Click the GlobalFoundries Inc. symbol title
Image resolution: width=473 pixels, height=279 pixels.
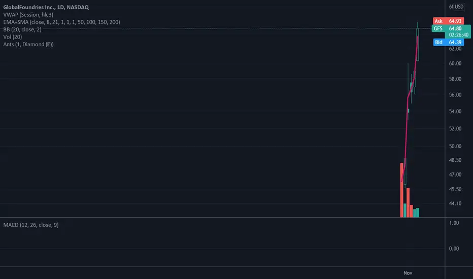click(x=46, y=7)
